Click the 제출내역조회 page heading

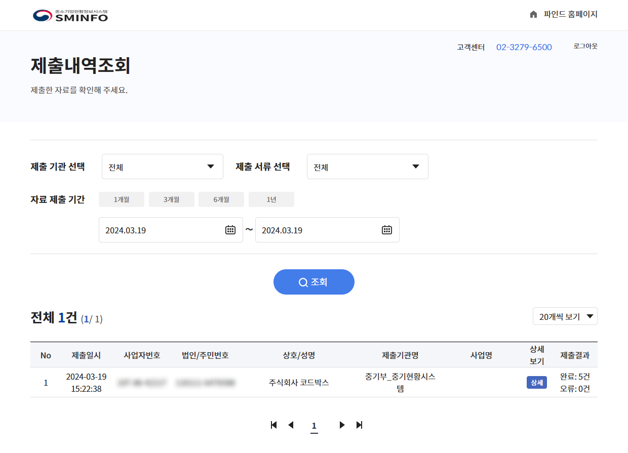click(81, 66)
